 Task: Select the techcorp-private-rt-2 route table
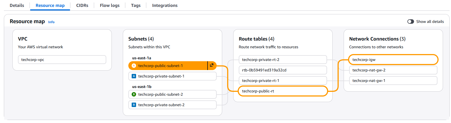point(282,60)
